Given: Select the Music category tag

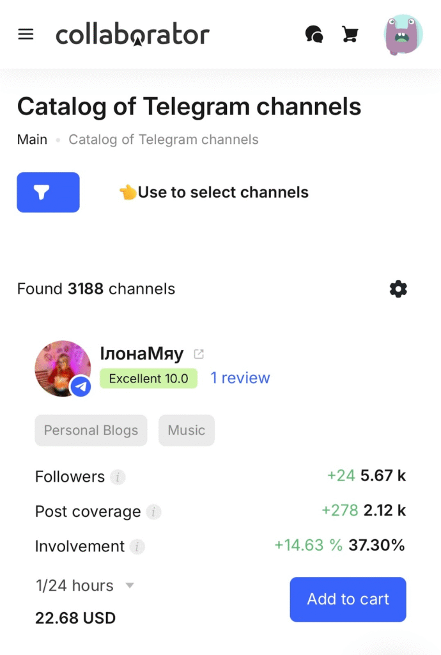Looking at the screenshot, I should 186,430.
